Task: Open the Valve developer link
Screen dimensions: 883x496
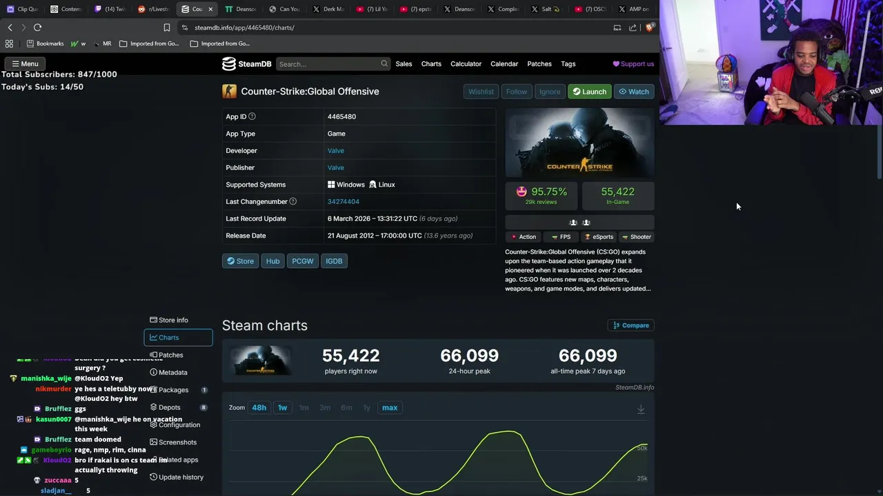Action: click(335, 150)
